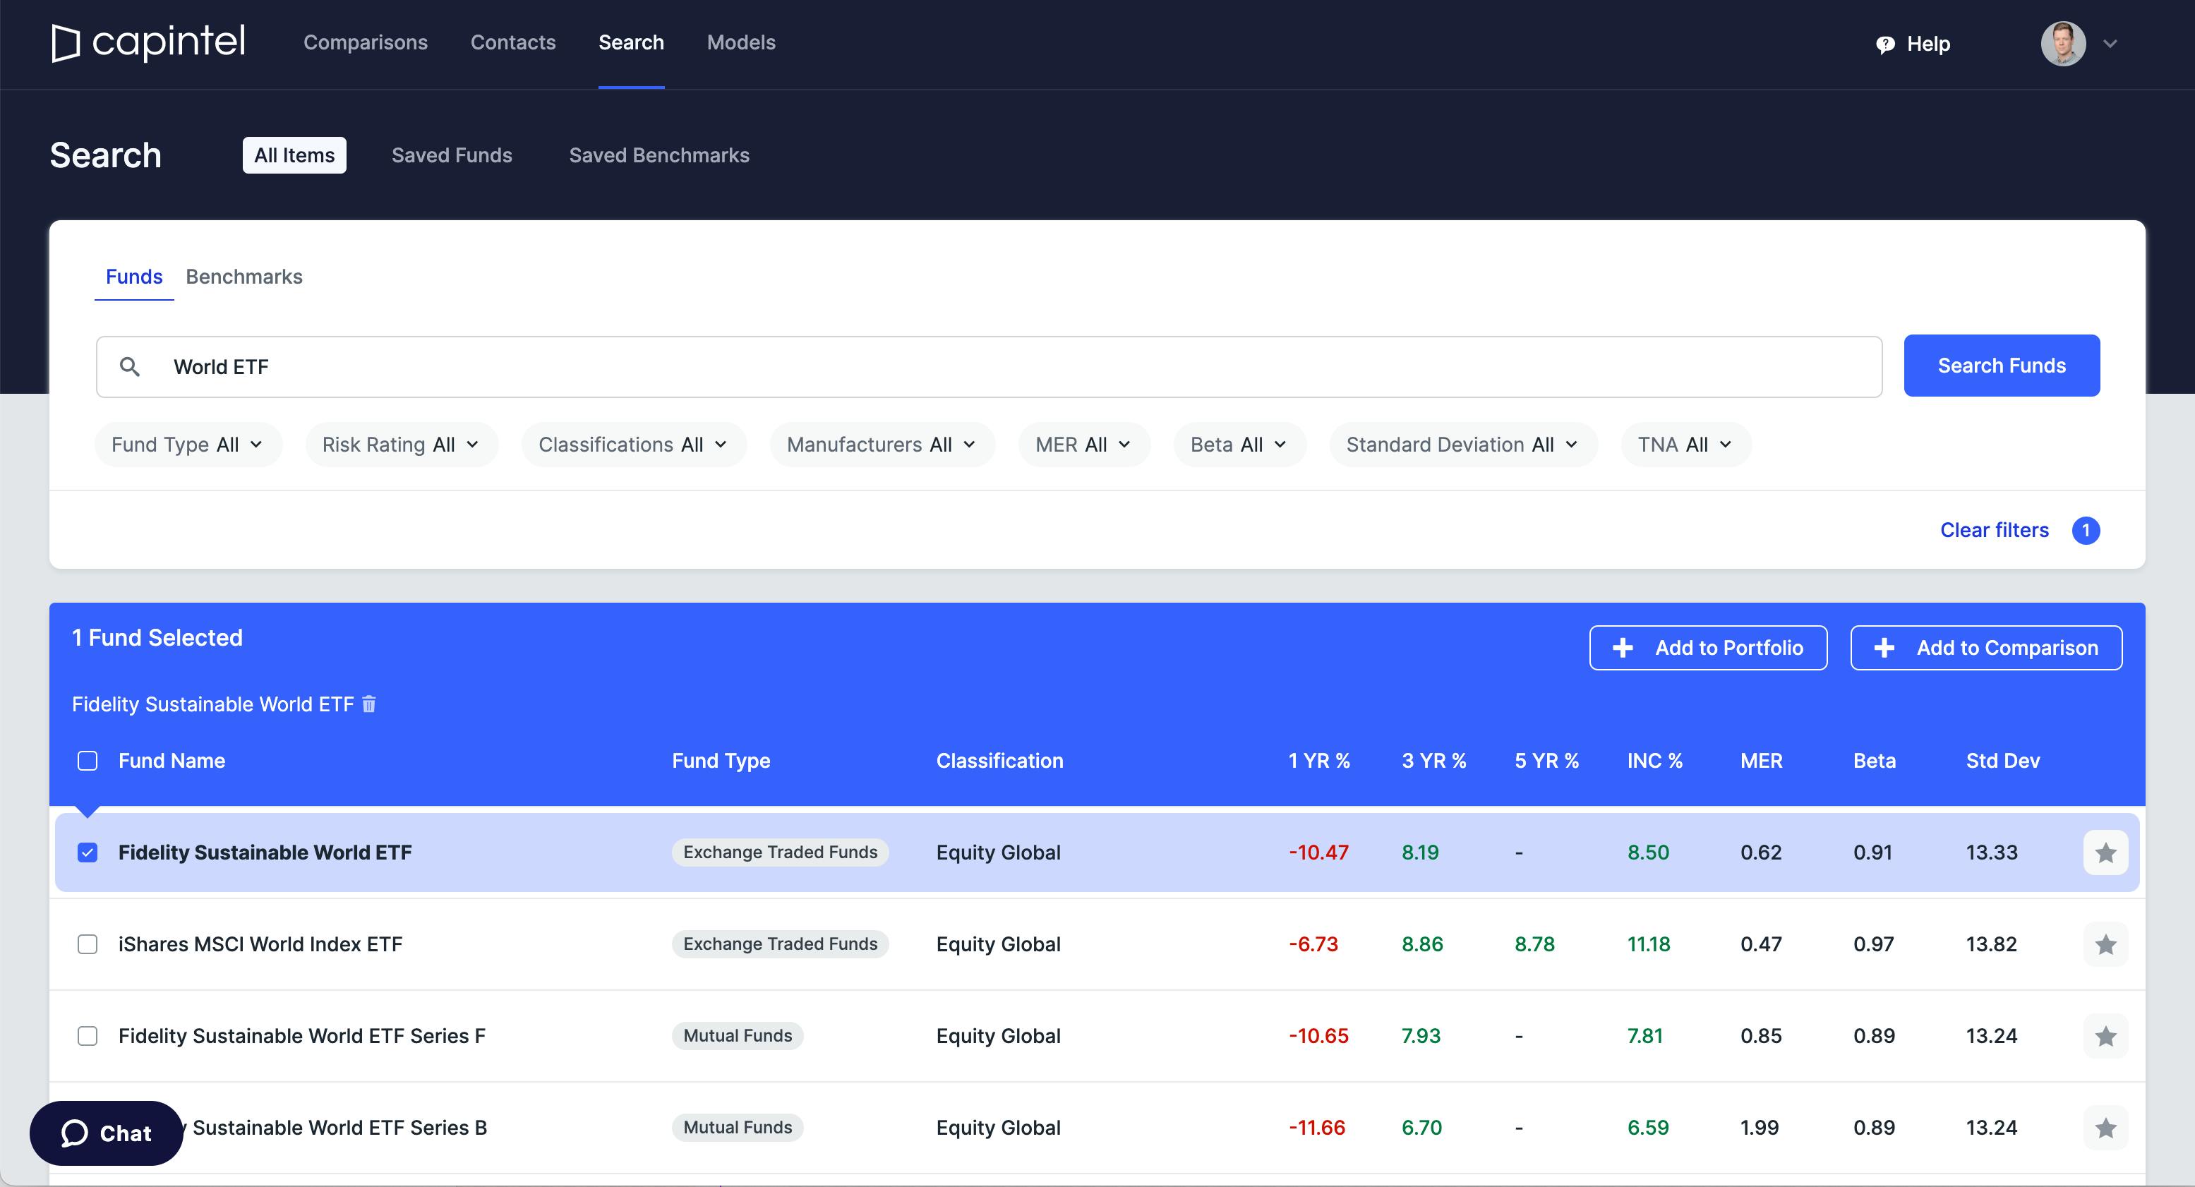This screenshot has width=2195, height=1187.
Task: Star the iShares MSCI World Index ETF
Action: (2106, 944)
